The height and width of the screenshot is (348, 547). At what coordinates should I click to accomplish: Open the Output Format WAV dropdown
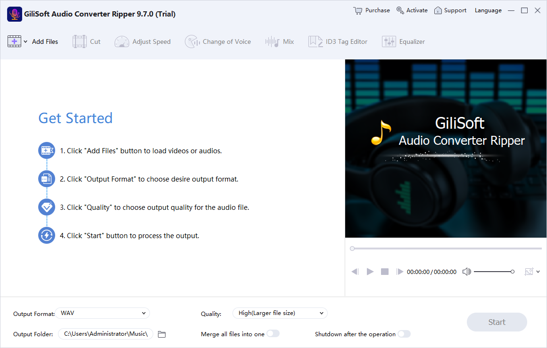point(103,313)
